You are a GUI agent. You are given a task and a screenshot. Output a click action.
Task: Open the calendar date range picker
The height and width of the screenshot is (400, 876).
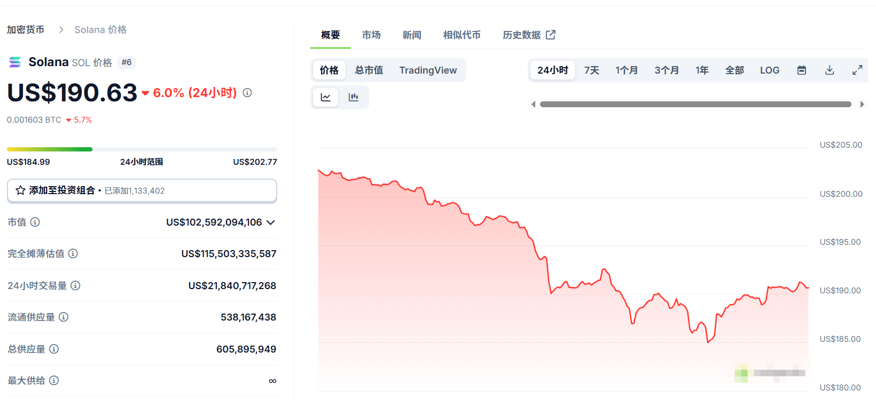(x=802, y=70)
